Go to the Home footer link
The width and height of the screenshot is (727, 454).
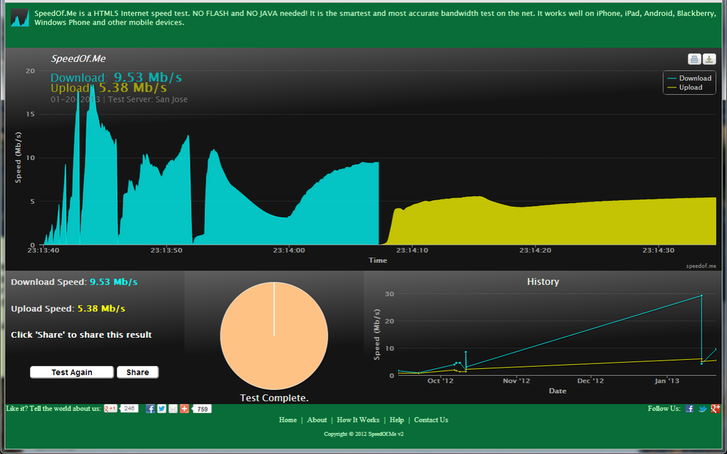(288, 420)
